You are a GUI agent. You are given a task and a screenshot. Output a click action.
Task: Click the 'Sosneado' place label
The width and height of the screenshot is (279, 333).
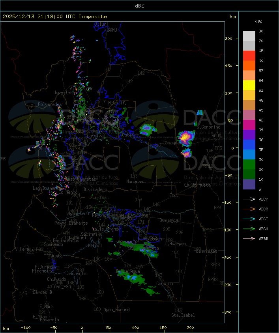[53, 244]
